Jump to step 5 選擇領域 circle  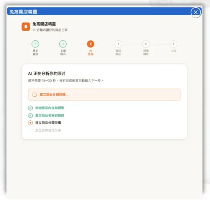(x=146, y=44)
